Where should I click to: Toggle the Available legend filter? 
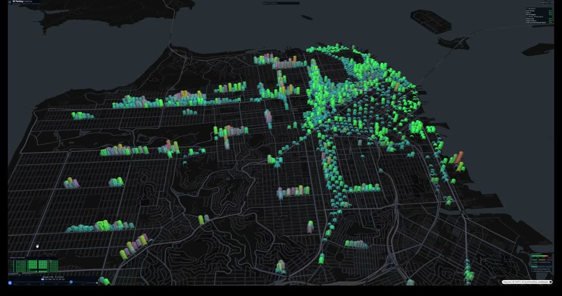(534, 260)
